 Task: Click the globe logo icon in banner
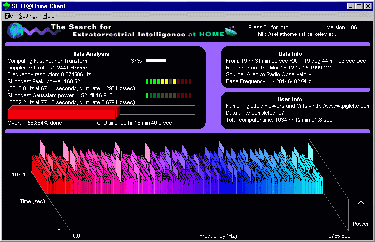point(15,31)
